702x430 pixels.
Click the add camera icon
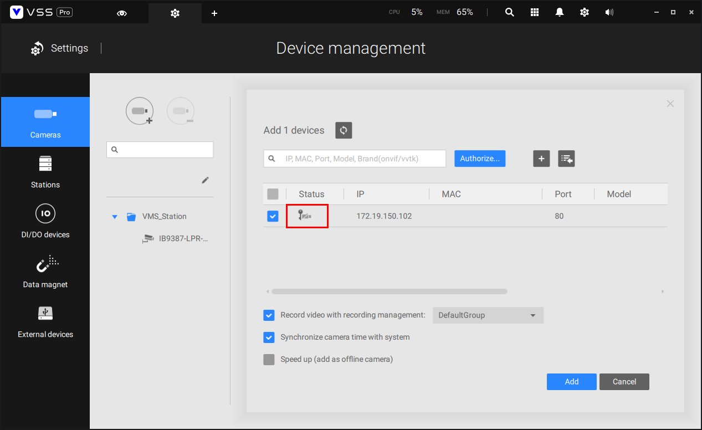(x=140, y=111)
